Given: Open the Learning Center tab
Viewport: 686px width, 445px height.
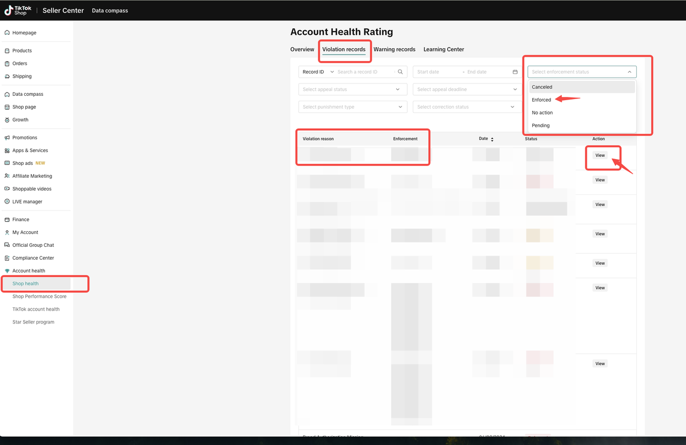Looking at the screenshot, I should [x=443, y=49].
